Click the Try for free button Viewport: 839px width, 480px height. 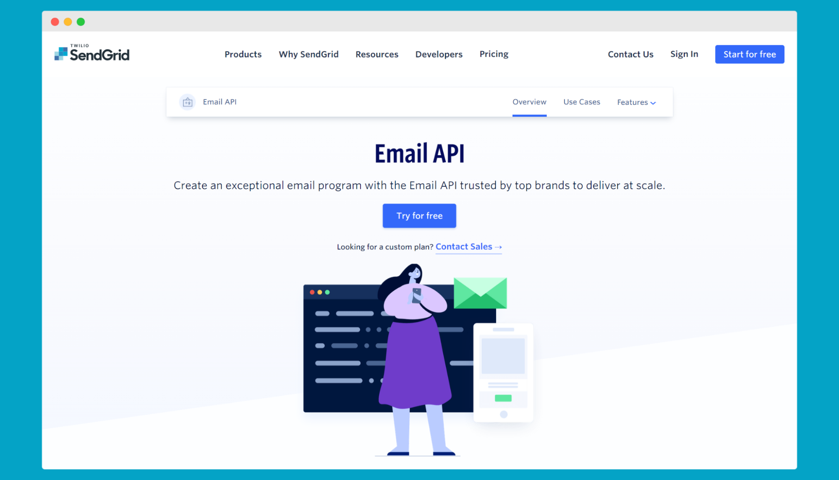coord(420,216)
